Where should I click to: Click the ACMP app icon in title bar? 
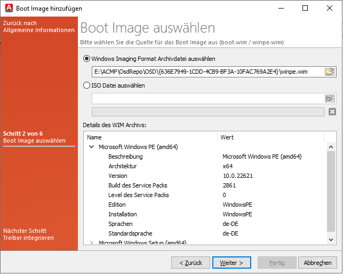click(9, 8)
